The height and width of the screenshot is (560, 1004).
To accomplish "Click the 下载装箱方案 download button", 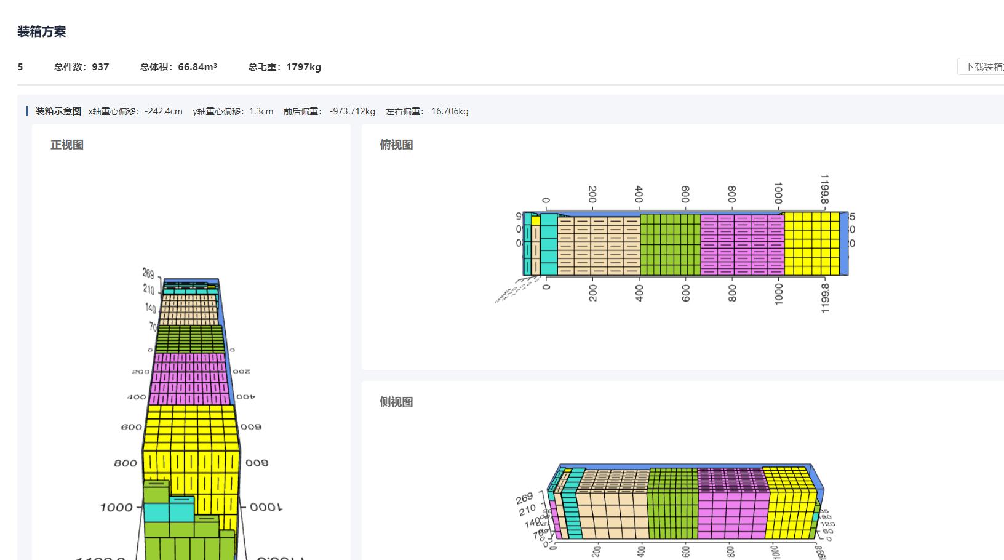I will tap(984, 66).
